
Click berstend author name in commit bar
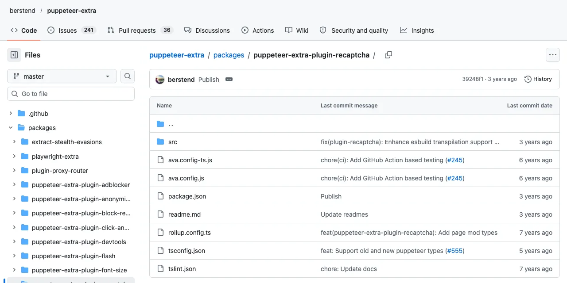pyautogui.click(x=181, y=79)
